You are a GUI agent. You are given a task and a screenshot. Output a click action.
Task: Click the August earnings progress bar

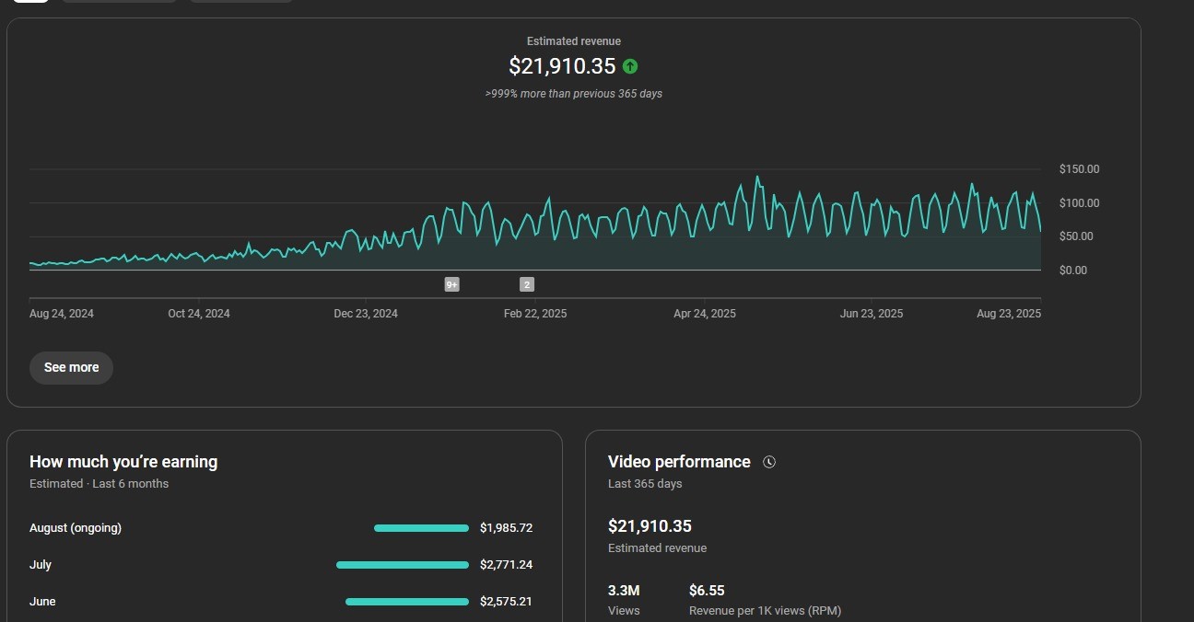point(421,527)
